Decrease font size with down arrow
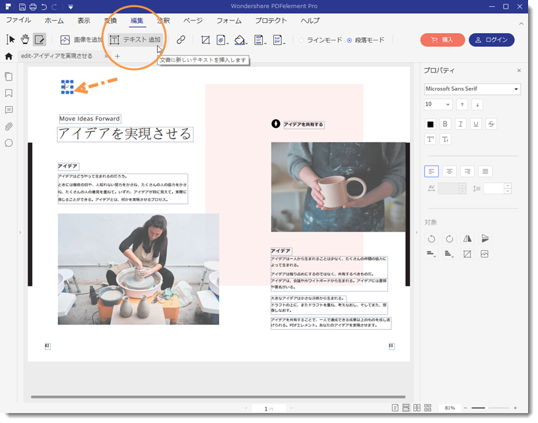This screenshot has width=538, height=423. [477, 105]
